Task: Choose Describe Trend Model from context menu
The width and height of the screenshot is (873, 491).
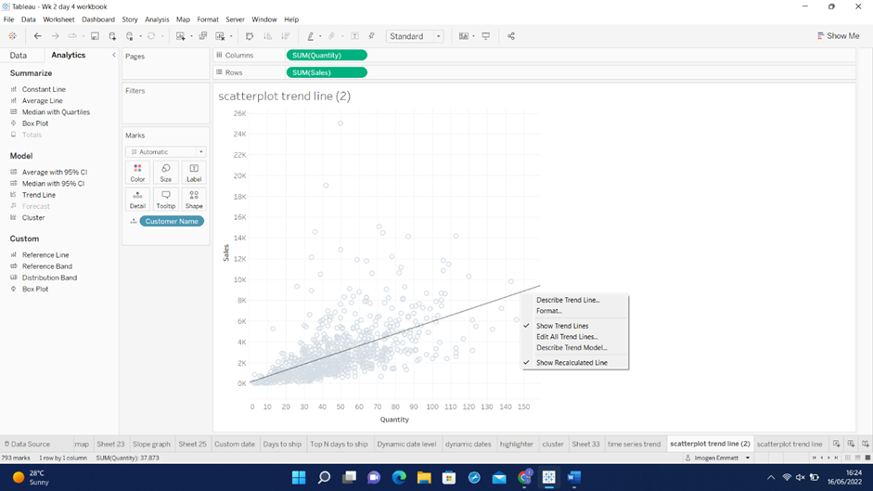Action: 571,348
